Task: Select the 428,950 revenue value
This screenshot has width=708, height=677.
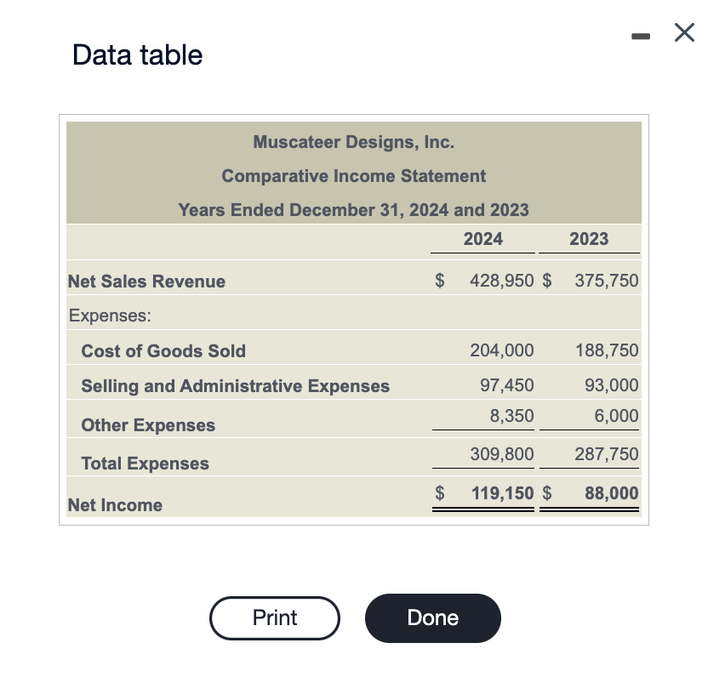Action: (501, 281)
